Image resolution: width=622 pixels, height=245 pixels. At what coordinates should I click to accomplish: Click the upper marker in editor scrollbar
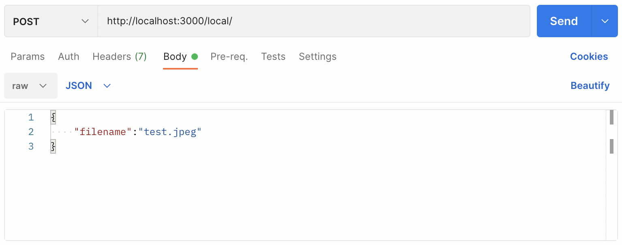pos(611,117)
